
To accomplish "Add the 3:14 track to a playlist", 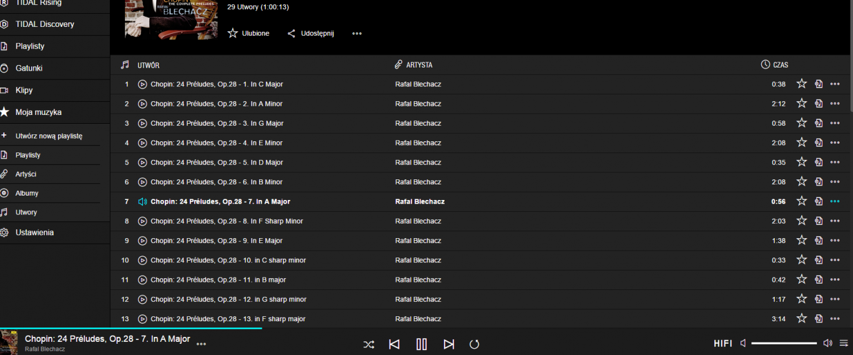I will 819,319.
